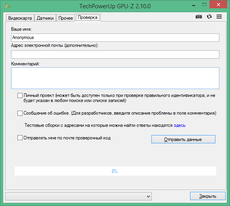Viewport: 230px width, 206px height.
Task: Click the Ваше имя: label
Action: point(21,29)
